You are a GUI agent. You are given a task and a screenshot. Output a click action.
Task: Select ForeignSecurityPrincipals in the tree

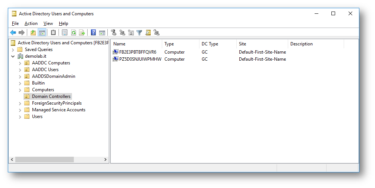57,103
